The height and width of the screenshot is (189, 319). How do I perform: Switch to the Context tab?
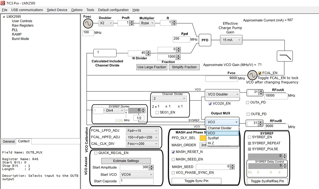[24, 141]
